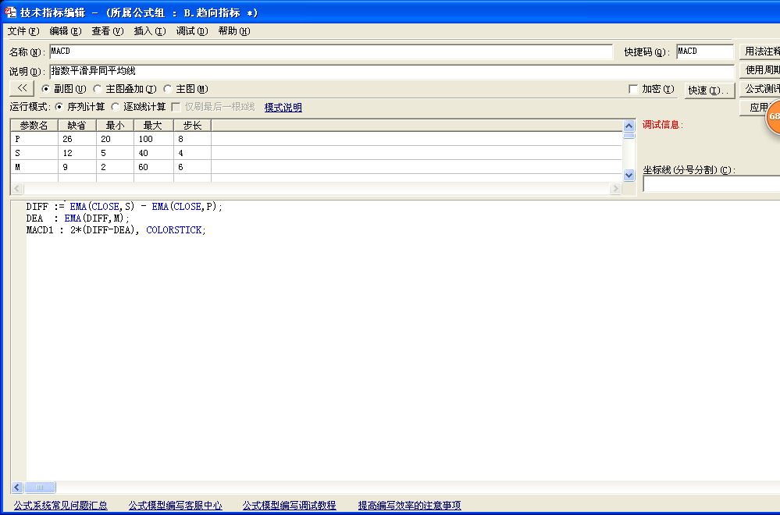This screenshot has height=515, width=780.
Task: Choose 序列计算 run mode
Action: pos(59,107)
